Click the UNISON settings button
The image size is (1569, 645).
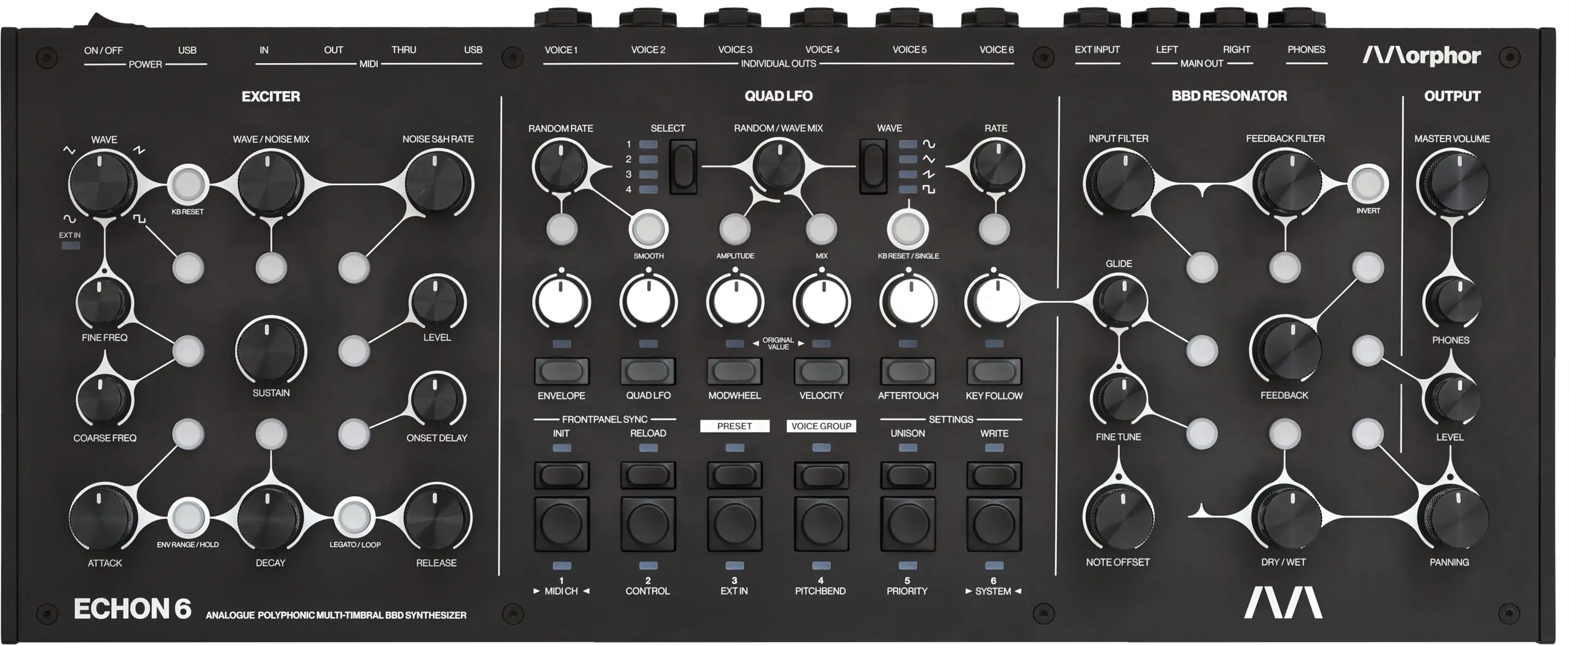tap(908, 475)
